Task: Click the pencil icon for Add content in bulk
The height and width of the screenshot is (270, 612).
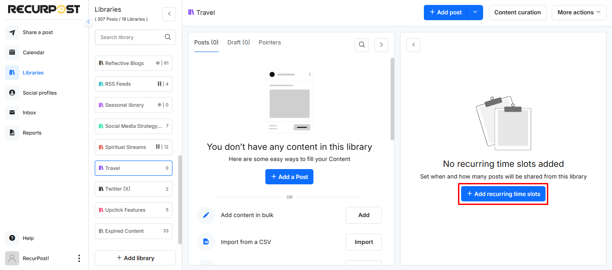Action: [206, 215]
